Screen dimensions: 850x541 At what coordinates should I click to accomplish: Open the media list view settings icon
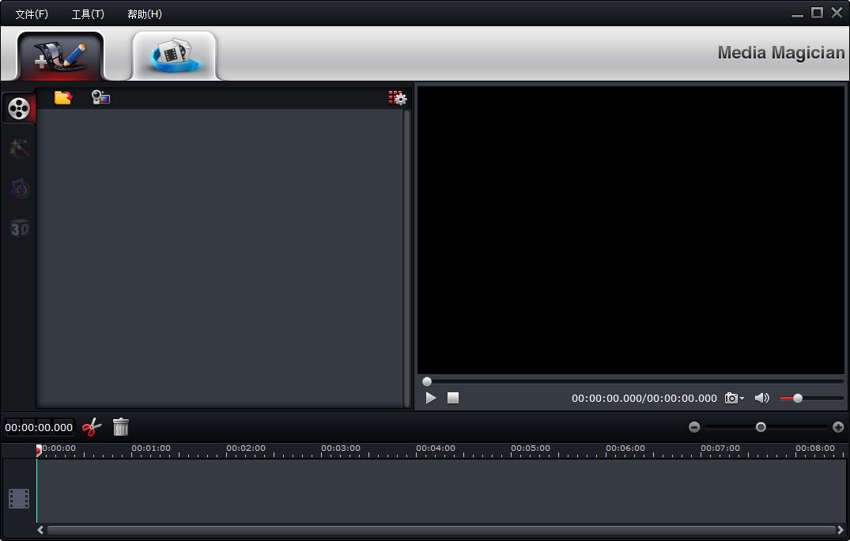pos(397,97)
